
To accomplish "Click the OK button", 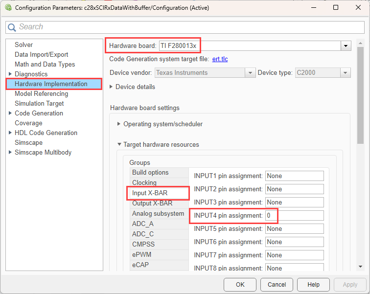I will click(240, 284).
